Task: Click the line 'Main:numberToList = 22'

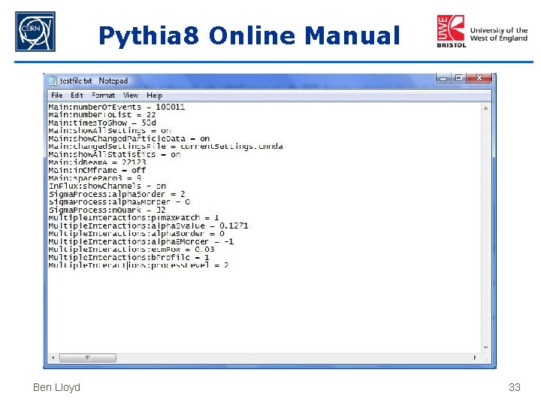Action: click(x=102, y=115)
